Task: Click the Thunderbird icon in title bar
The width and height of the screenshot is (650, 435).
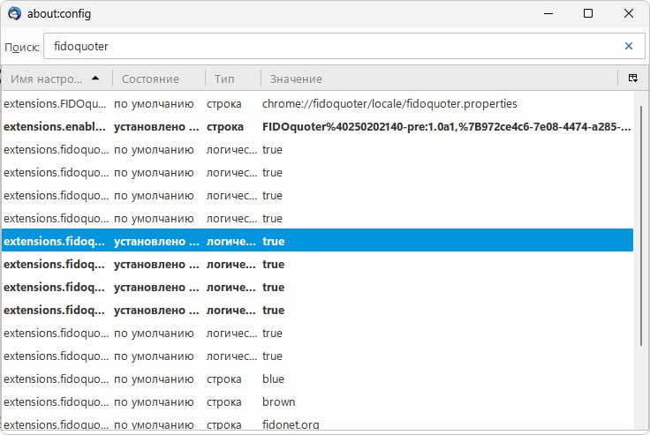Action: (15, 14)
